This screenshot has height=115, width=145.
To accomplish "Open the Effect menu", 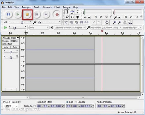I will pyautogui.click(x=57, y=7).
